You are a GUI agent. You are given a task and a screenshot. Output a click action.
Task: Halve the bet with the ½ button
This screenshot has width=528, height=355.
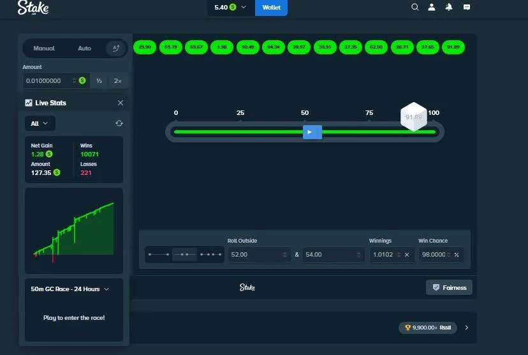pos(99,81)
